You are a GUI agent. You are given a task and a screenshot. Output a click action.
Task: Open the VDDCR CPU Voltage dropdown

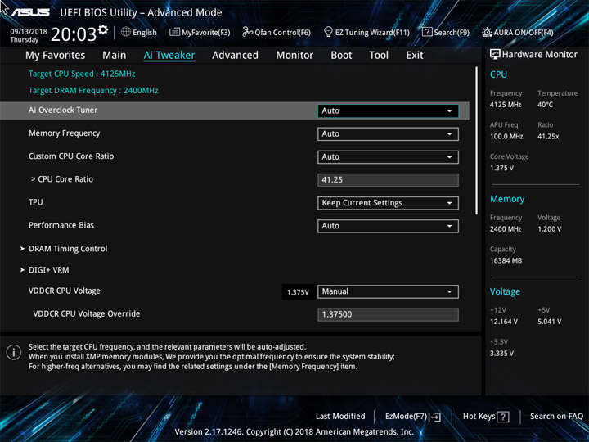tap(388, 291)
